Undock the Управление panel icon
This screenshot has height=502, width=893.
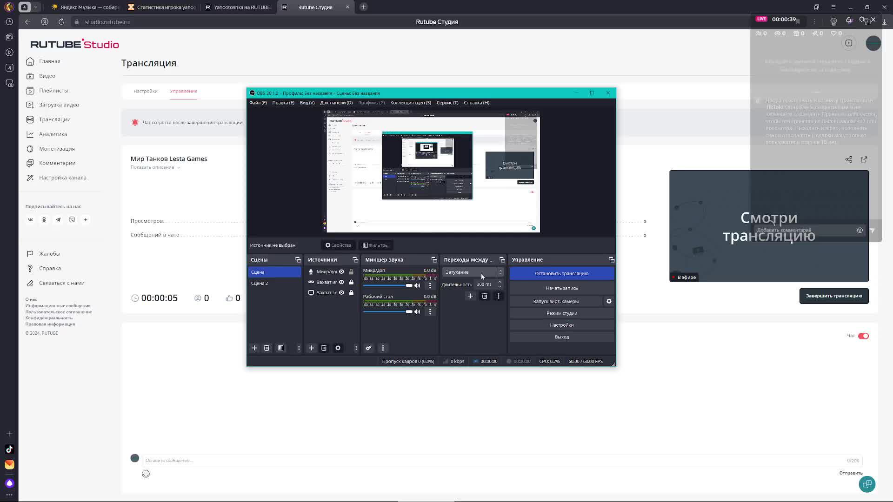click(x=611, y=260)
